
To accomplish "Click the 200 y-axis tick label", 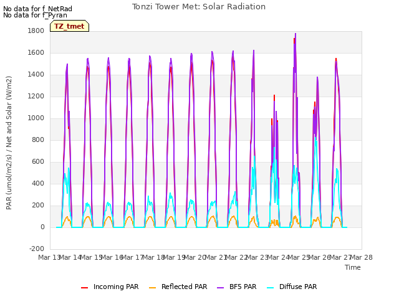I will coord(38,205).
